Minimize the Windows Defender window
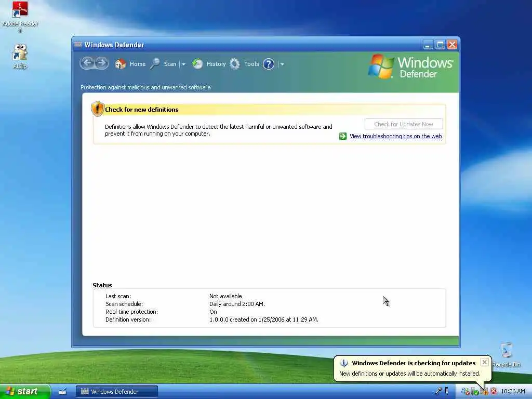 tap(428, 45)
